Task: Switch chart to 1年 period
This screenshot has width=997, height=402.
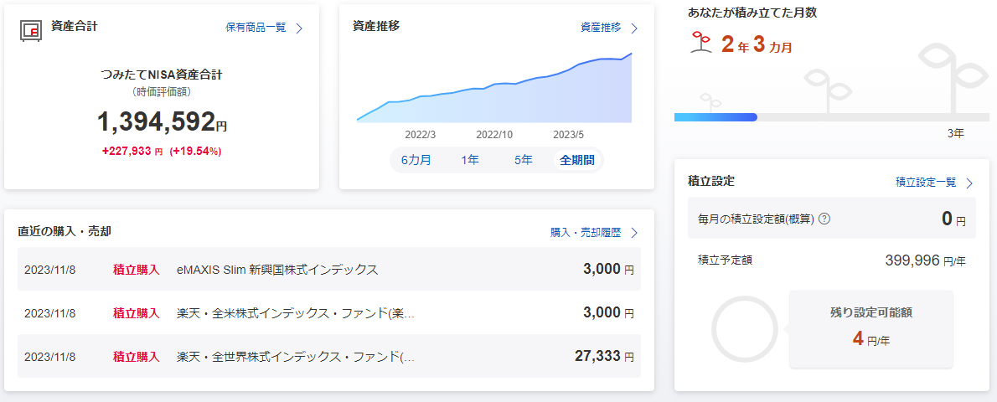Action: [x=470, y=160]
